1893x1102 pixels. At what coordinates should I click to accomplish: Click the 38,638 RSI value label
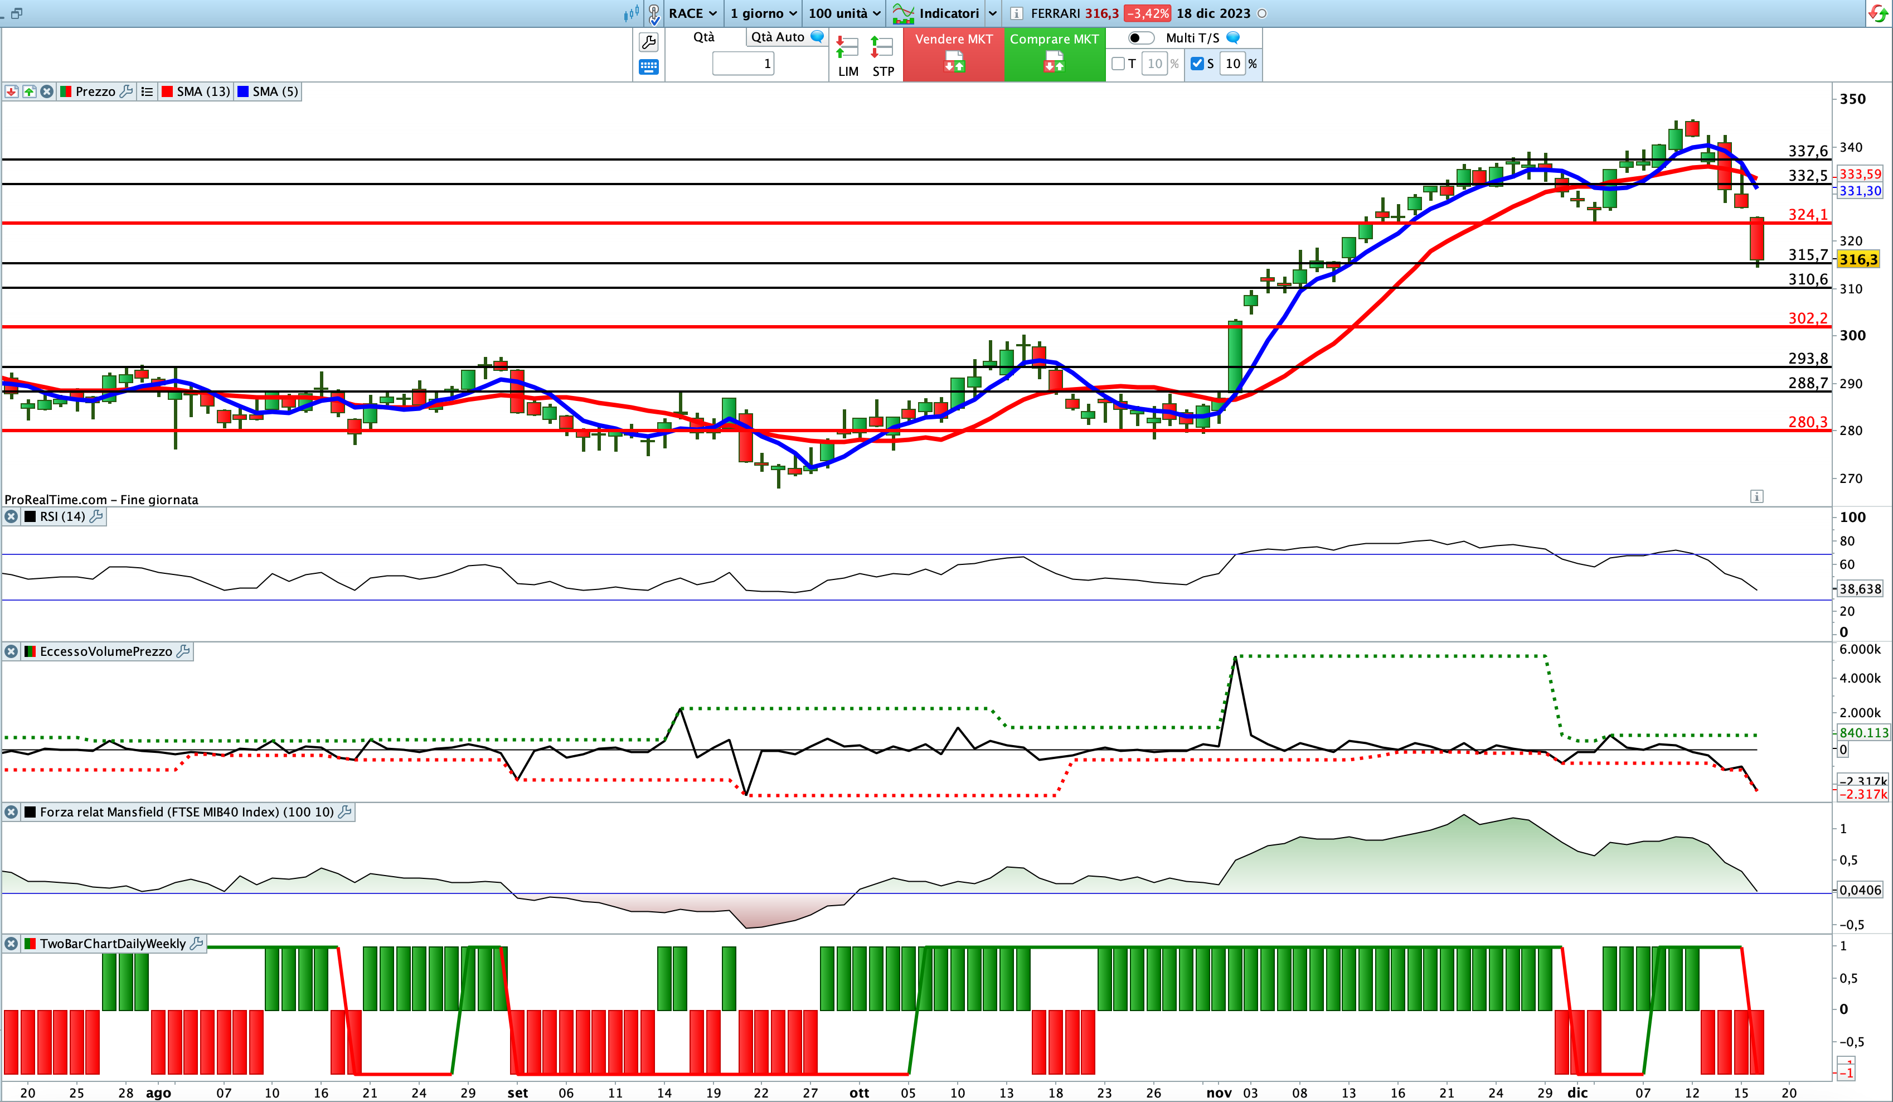click(1860, 589)
